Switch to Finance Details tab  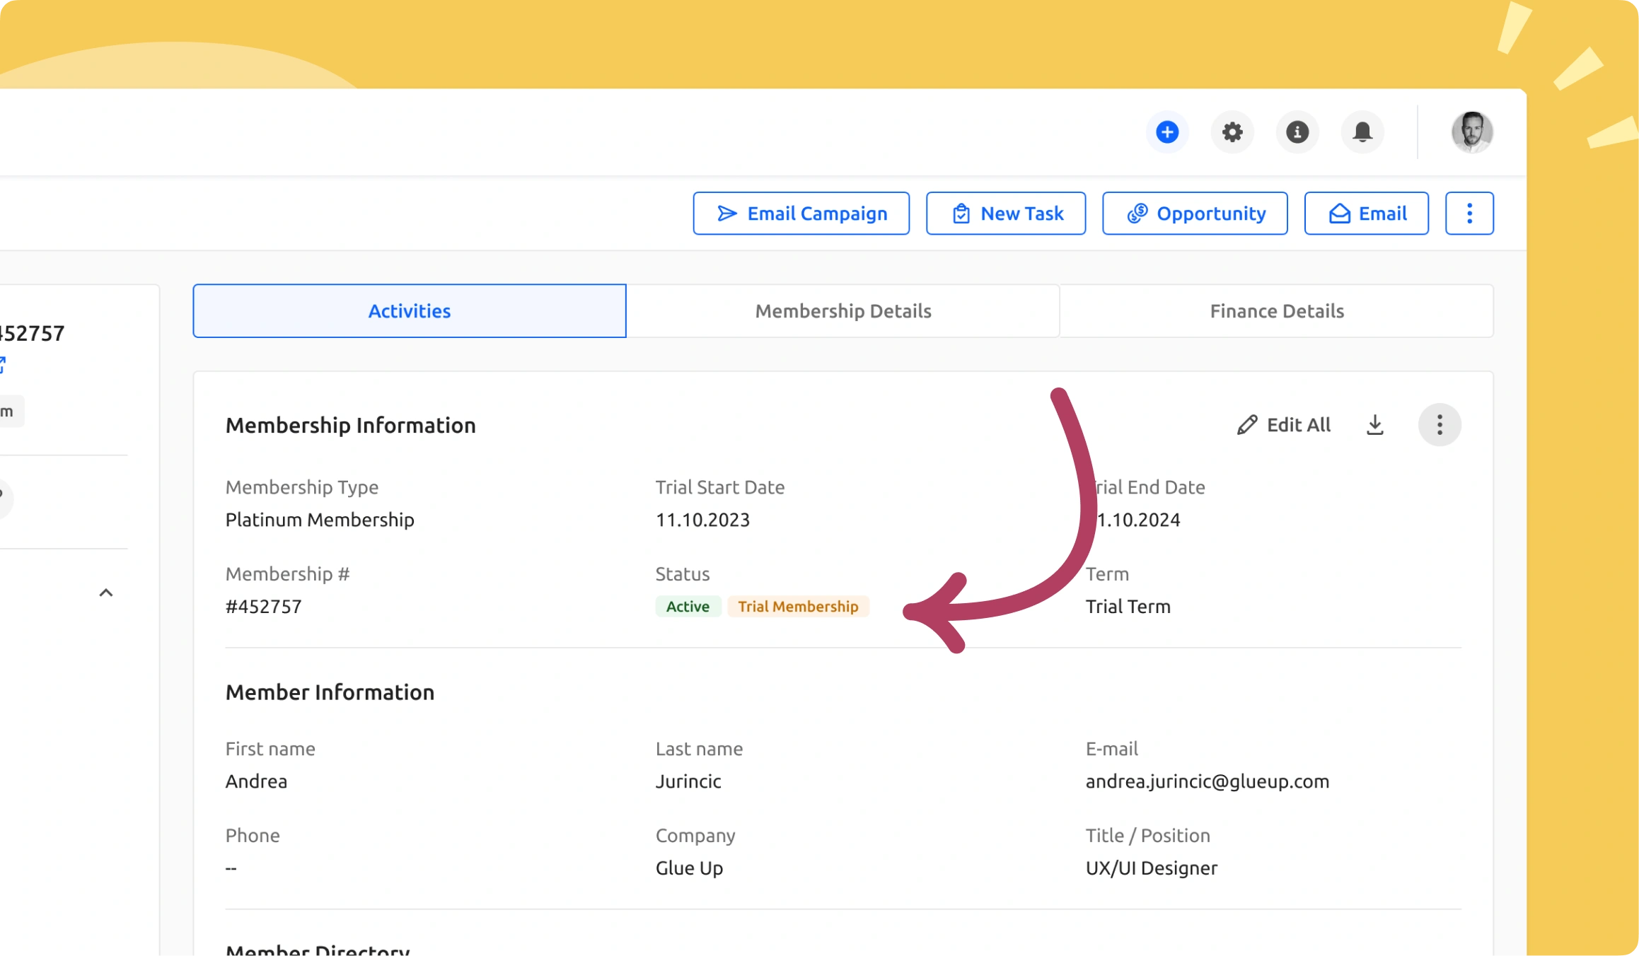point(1276,311)
